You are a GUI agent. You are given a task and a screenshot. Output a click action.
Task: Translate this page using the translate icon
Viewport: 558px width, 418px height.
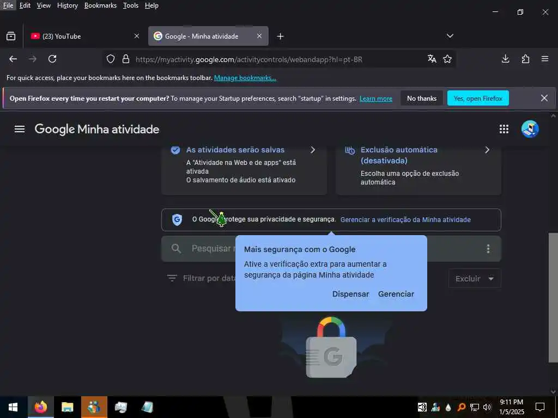coord(432,59)
